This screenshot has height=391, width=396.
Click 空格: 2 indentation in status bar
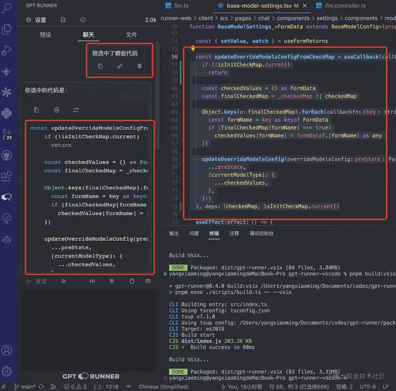[x=344, y=387]
